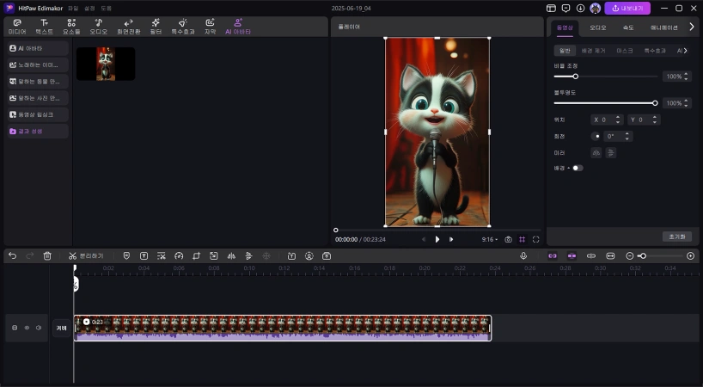Click the zoom-in plus icon on timeline

(690, 255)
